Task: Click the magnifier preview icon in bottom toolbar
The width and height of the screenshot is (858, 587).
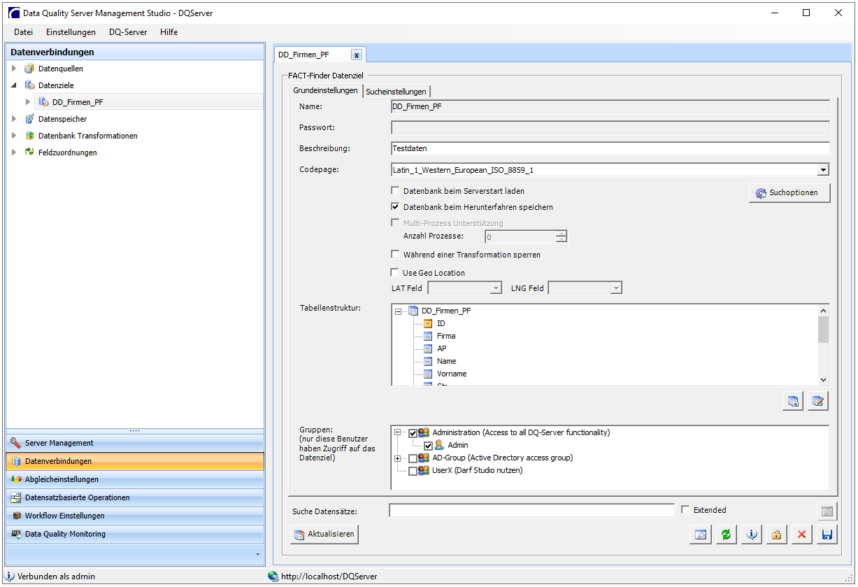Action: [x=699, y=535]
